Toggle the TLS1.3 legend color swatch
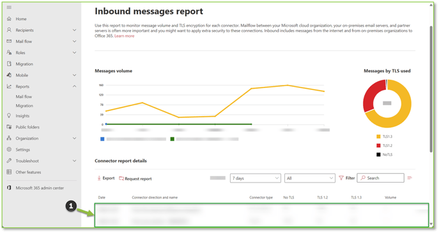The height and width of the screenshot is (233, 439). [378, 137]
